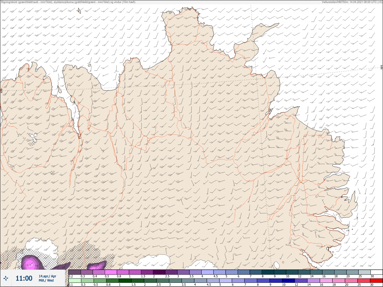Image resolution: width=383 pixels, height=287 pixels.
Task: Select the red 30 swatch in the bottom legend row
Action: point(376,281)
